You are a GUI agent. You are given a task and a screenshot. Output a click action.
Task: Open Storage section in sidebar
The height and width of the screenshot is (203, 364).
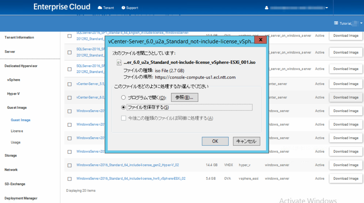tap(11, 155)
